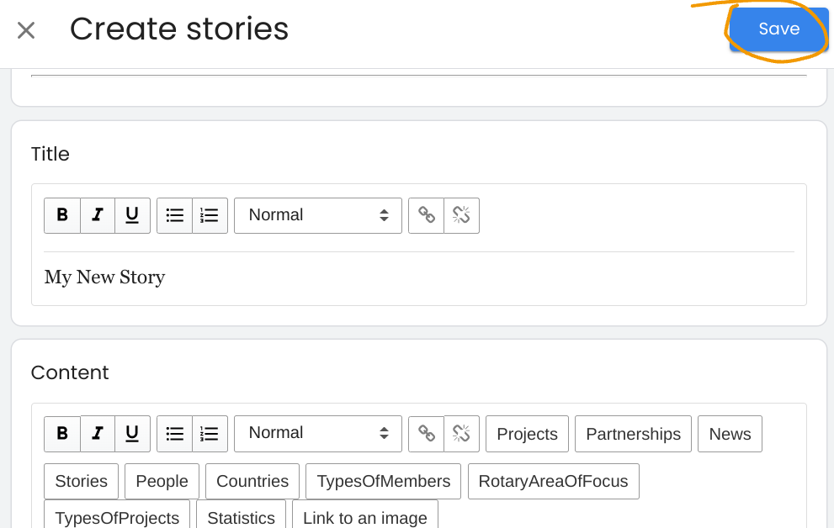Viewport: 834px width, 528px height.
Task: Click the 'My New Story' title text field
Action: click(419, 277)
